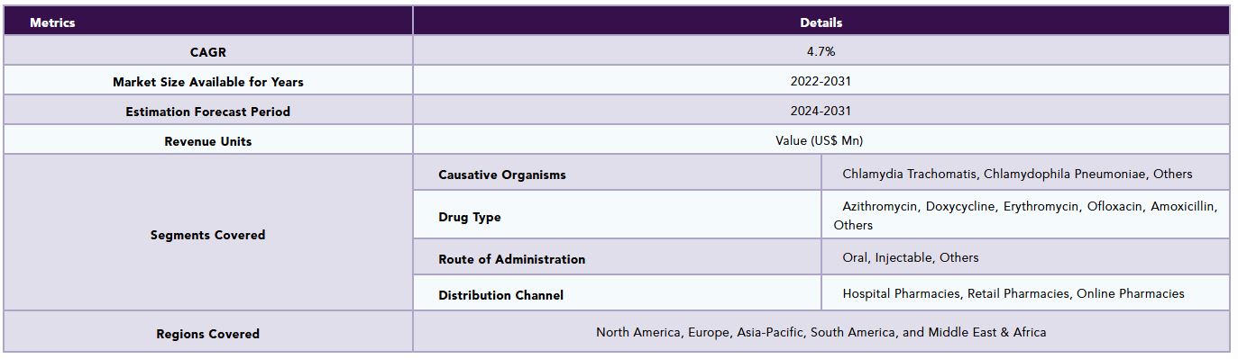
Task: Click Oral, Injectable, Others cell
Action: pyautogui.click(x=1025, y=257)
